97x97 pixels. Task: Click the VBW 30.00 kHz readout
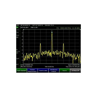tap(49, 67)
